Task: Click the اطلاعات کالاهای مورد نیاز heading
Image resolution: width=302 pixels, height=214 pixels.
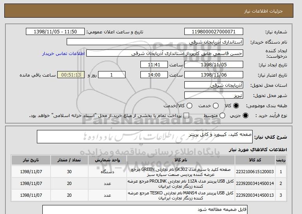Action: click(258, 150)
